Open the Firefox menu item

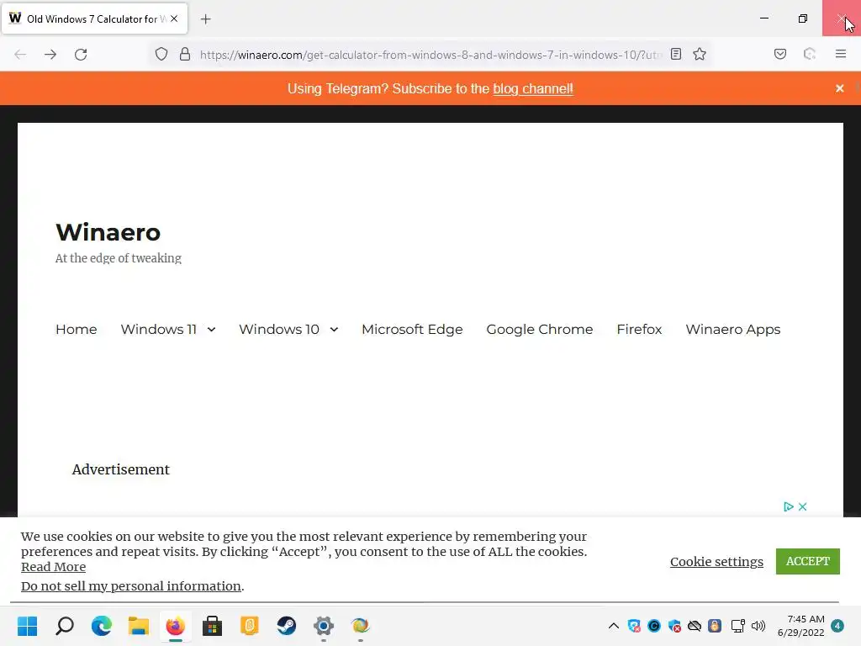click(639, 329)
